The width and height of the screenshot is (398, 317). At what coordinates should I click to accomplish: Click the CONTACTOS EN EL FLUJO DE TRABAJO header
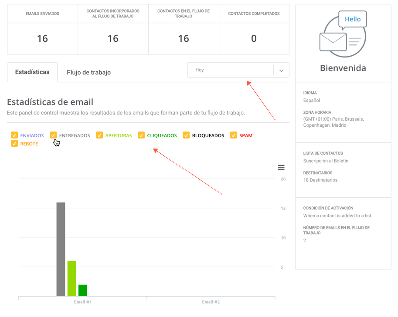tap(184, 13)
